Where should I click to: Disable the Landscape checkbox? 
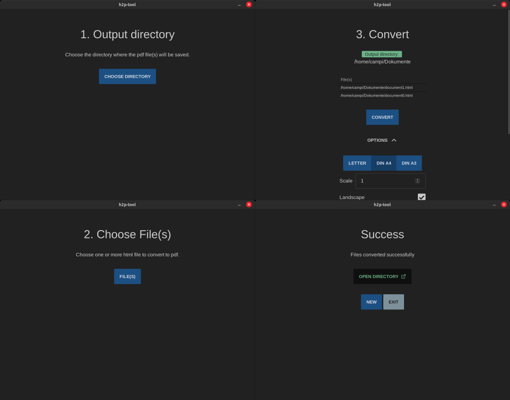(x=421, y=197)
